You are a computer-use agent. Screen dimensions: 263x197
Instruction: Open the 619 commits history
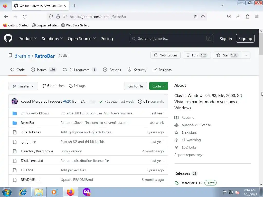151,101
